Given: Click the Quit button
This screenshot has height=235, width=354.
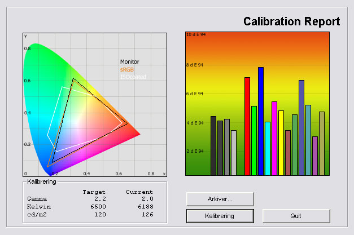Looking at the screenshot, I should pyautogui.click(x=296, y=216).
